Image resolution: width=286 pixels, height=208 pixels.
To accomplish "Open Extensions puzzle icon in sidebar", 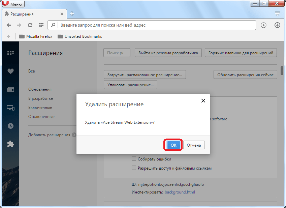I will pos(10,144).
